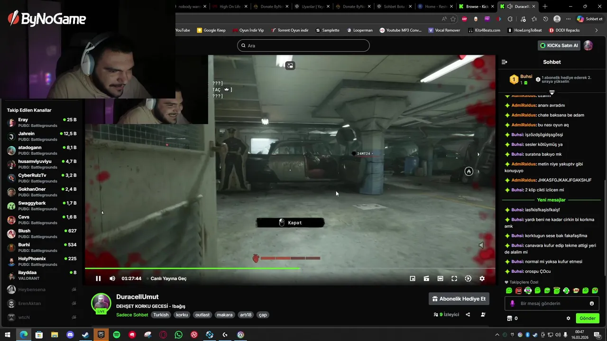Screen dimensions: 607x341
Task: Open HowLongToBeat bookmark
Action: (x=524, y=30)
